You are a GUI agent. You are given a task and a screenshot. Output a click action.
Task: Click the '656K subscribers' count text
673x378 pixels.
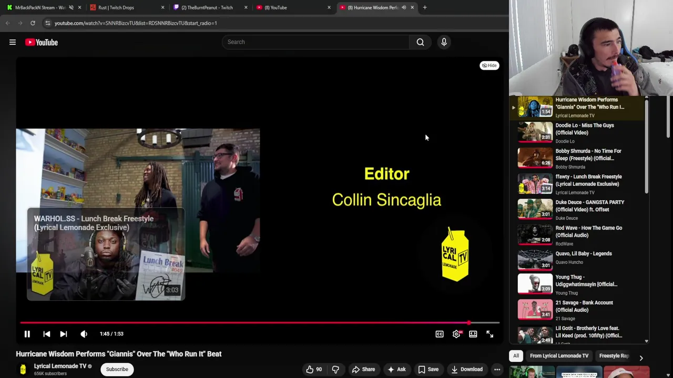tap(50, 374)
